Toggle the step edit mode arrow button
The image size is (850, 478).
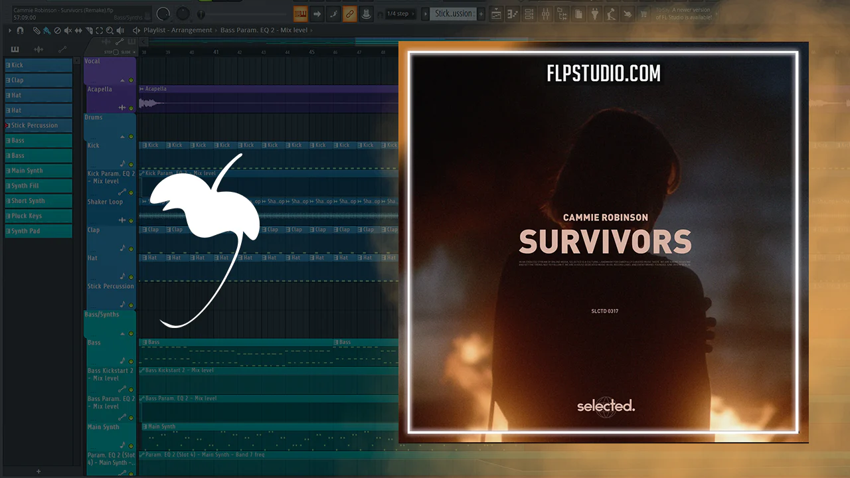pos(317,13)
